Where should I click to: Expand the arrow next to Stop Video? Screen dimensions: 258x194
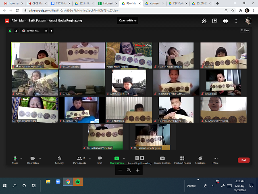[40, 158]
